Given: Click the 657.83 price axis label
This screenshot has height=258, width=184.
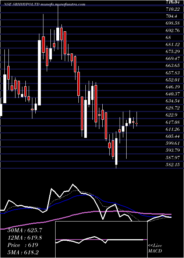Looking at the screenshot, I should tap(173, 73).
